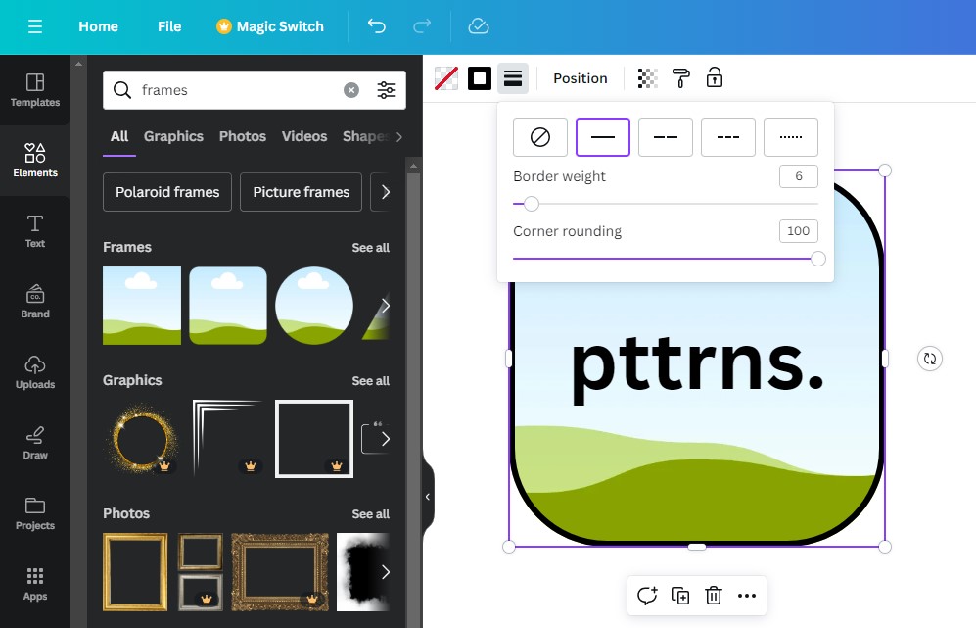Select the no border style
The height and width of the screenshot is (628, 976).
540,137
